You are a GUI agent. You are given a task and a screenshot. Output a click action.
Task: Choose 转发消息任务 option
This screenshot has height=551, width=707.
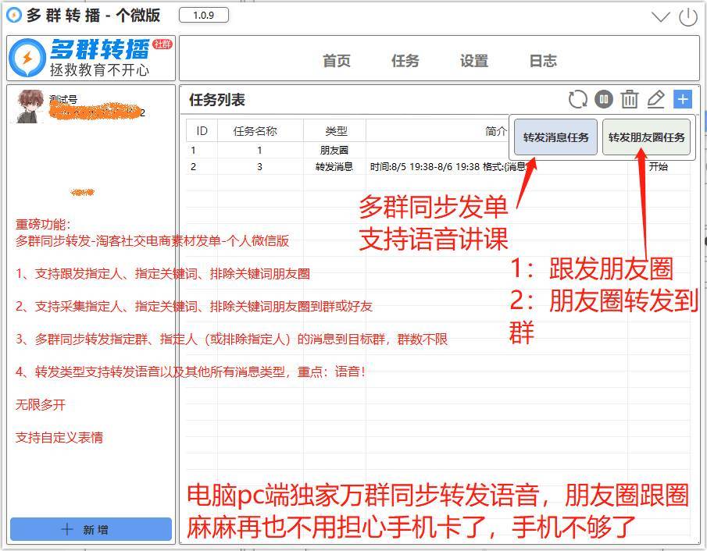[555, 137]
